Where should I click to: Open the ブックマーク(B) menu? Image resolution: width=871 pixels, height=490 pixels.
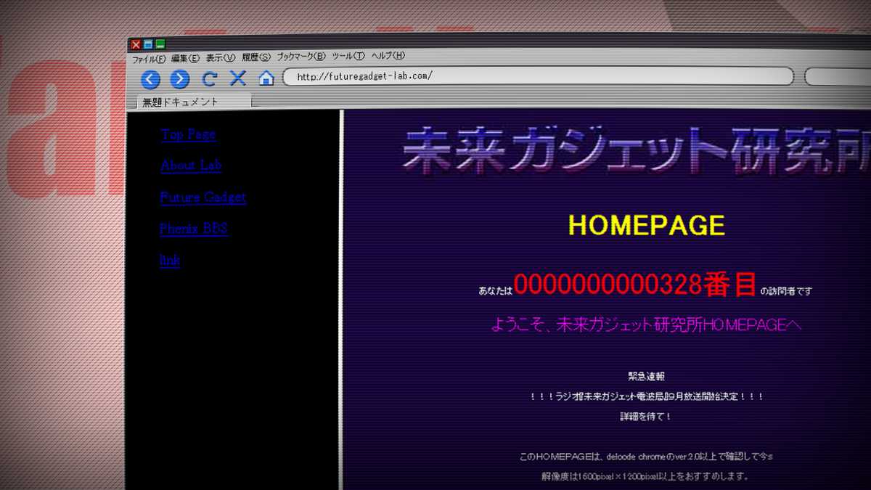301,56
